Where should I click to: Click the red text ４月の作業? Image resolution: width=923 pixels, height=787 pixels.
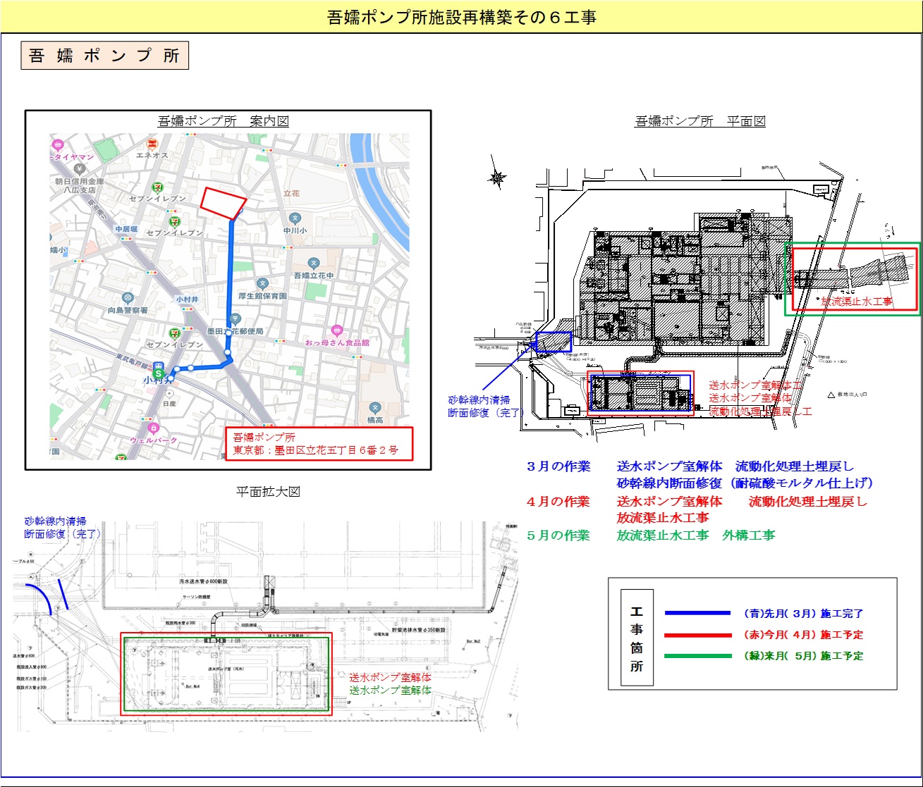pos(558,502)
